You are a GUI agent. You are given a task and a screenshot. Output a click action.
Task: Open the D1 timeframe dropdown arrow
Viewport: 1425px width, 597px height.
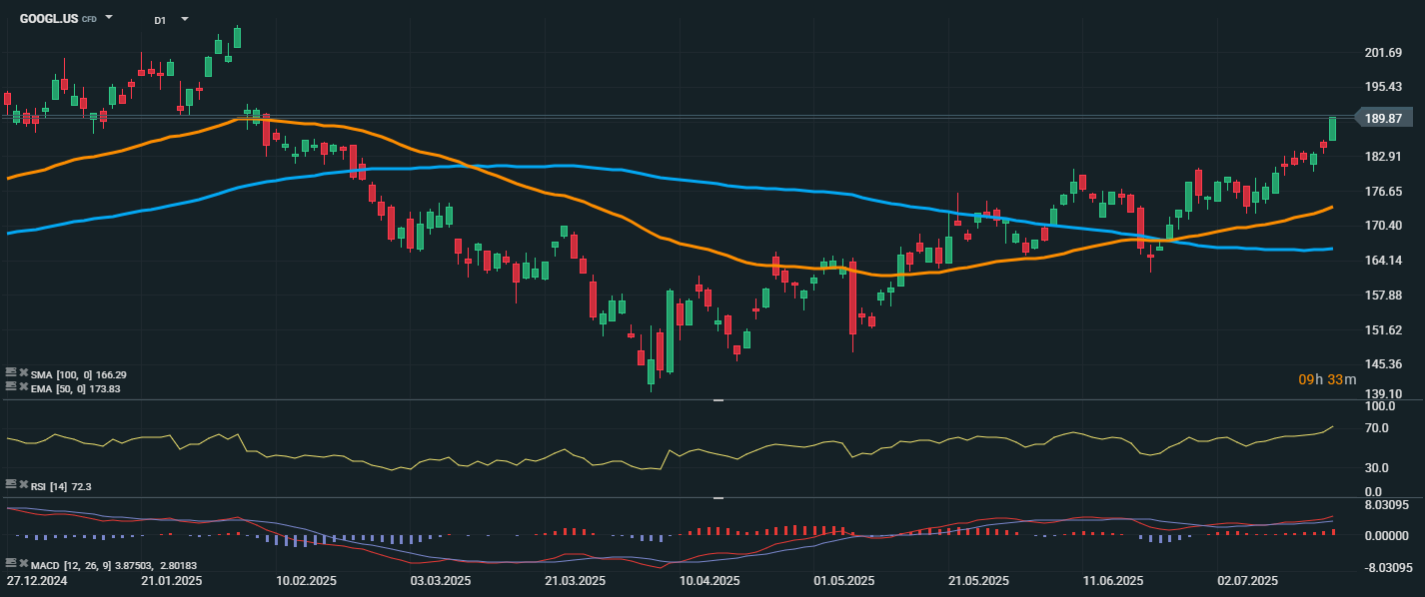coord(185,19)
